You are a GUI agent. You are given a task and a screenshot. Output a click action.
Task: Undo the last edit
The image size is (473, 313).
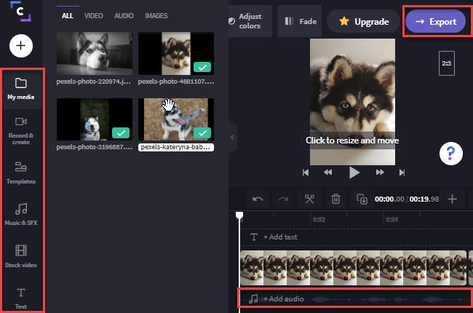click(257, 199)
